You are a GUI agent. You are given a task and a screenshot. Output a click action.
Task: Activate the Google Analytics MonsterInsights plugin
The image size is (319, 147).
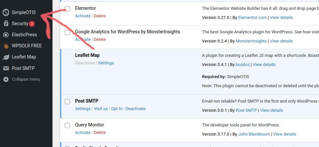83,40
